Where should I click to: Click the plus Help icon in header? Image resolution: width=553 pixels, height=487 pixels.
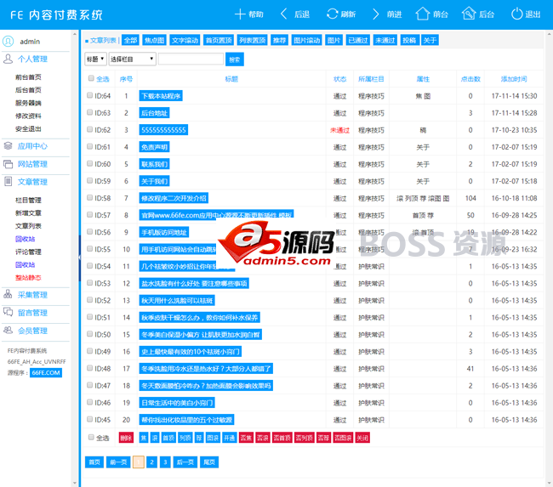(240, 14)
